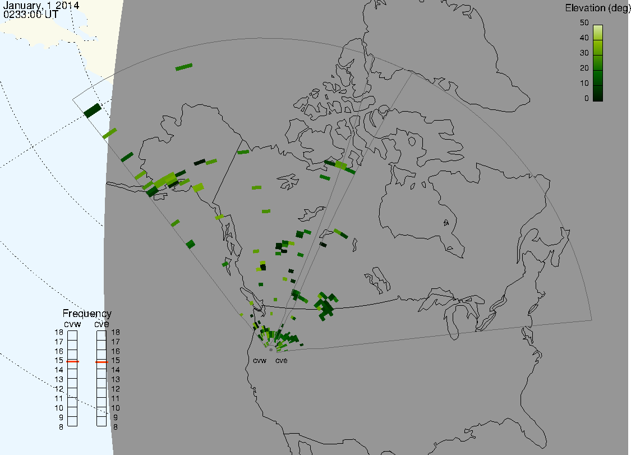Screen dimensions: 631x455
Task: Select the "30" tick on elevation scale
Action: click(584, 53)
